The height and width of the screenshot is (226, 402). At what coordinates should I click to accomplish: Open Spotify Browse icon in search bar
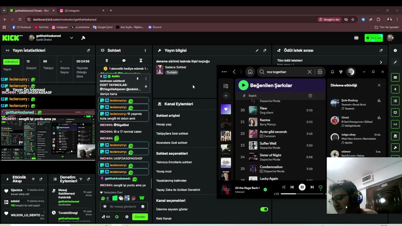(x=320, y=72)
